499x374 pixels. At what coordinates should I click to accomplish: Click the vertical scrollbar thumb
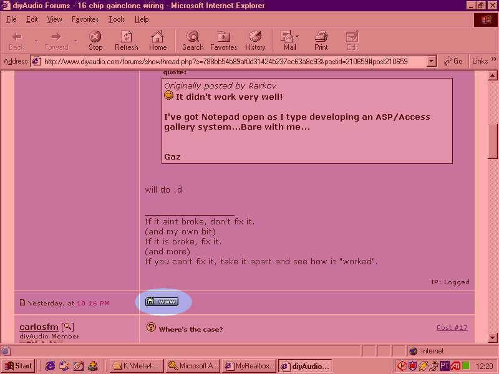point(492,141)
